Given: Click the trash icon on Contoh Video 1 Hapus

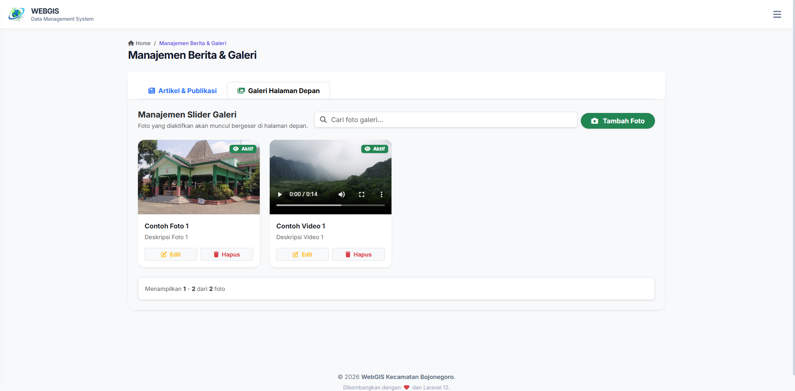Looking at the screenshot, I should click(348, 254).
